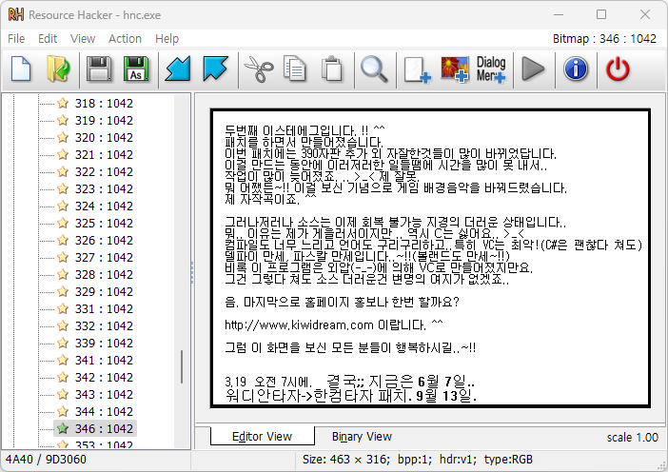Click the 'scale 1.00' label

(632, 437)
